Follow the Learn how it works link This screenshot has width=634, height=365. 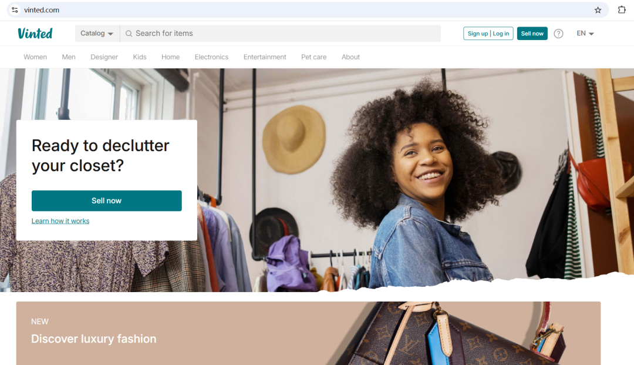(60, 221)
